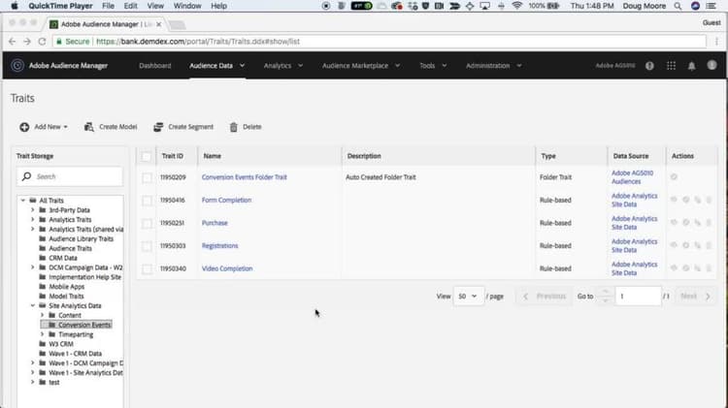Click the Create Model icon
This screenshot has height=408, width=728.
coord(89,127)
